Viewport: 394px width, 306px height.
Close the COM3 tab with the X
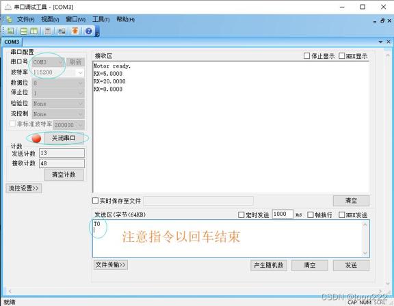coord(389,42)
